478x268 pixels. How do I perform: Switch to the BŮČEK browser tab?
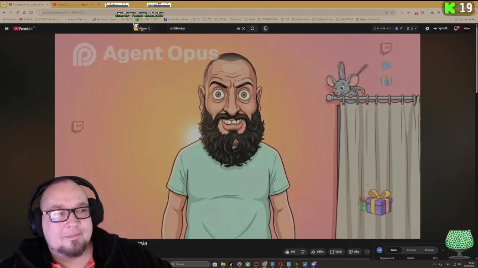click(73, 4)
